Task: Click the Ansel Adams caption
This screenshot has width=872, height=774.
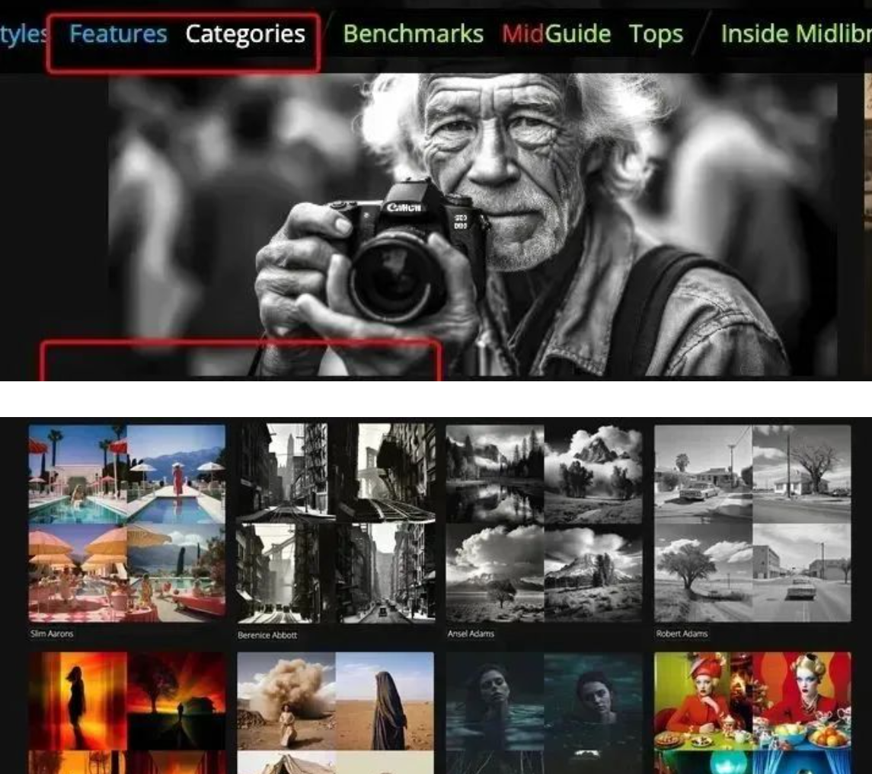Action: tap(471, 633)
